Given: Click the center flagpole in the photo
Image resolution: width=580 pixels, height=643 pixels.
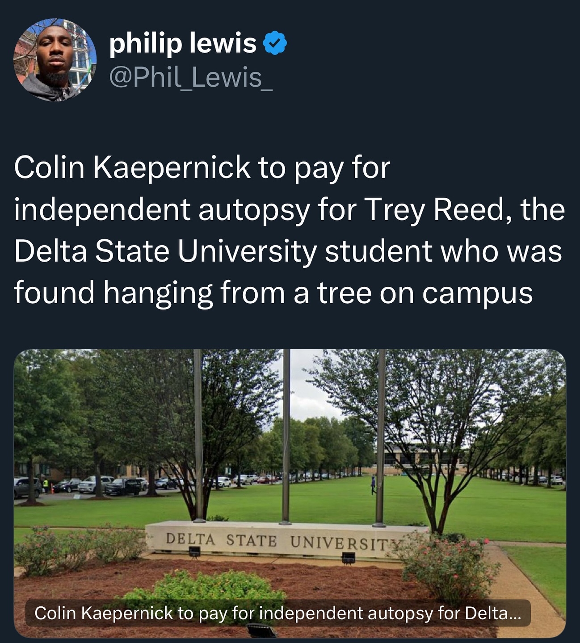Looking at the screenshot, I should click(x=286, y=437).
